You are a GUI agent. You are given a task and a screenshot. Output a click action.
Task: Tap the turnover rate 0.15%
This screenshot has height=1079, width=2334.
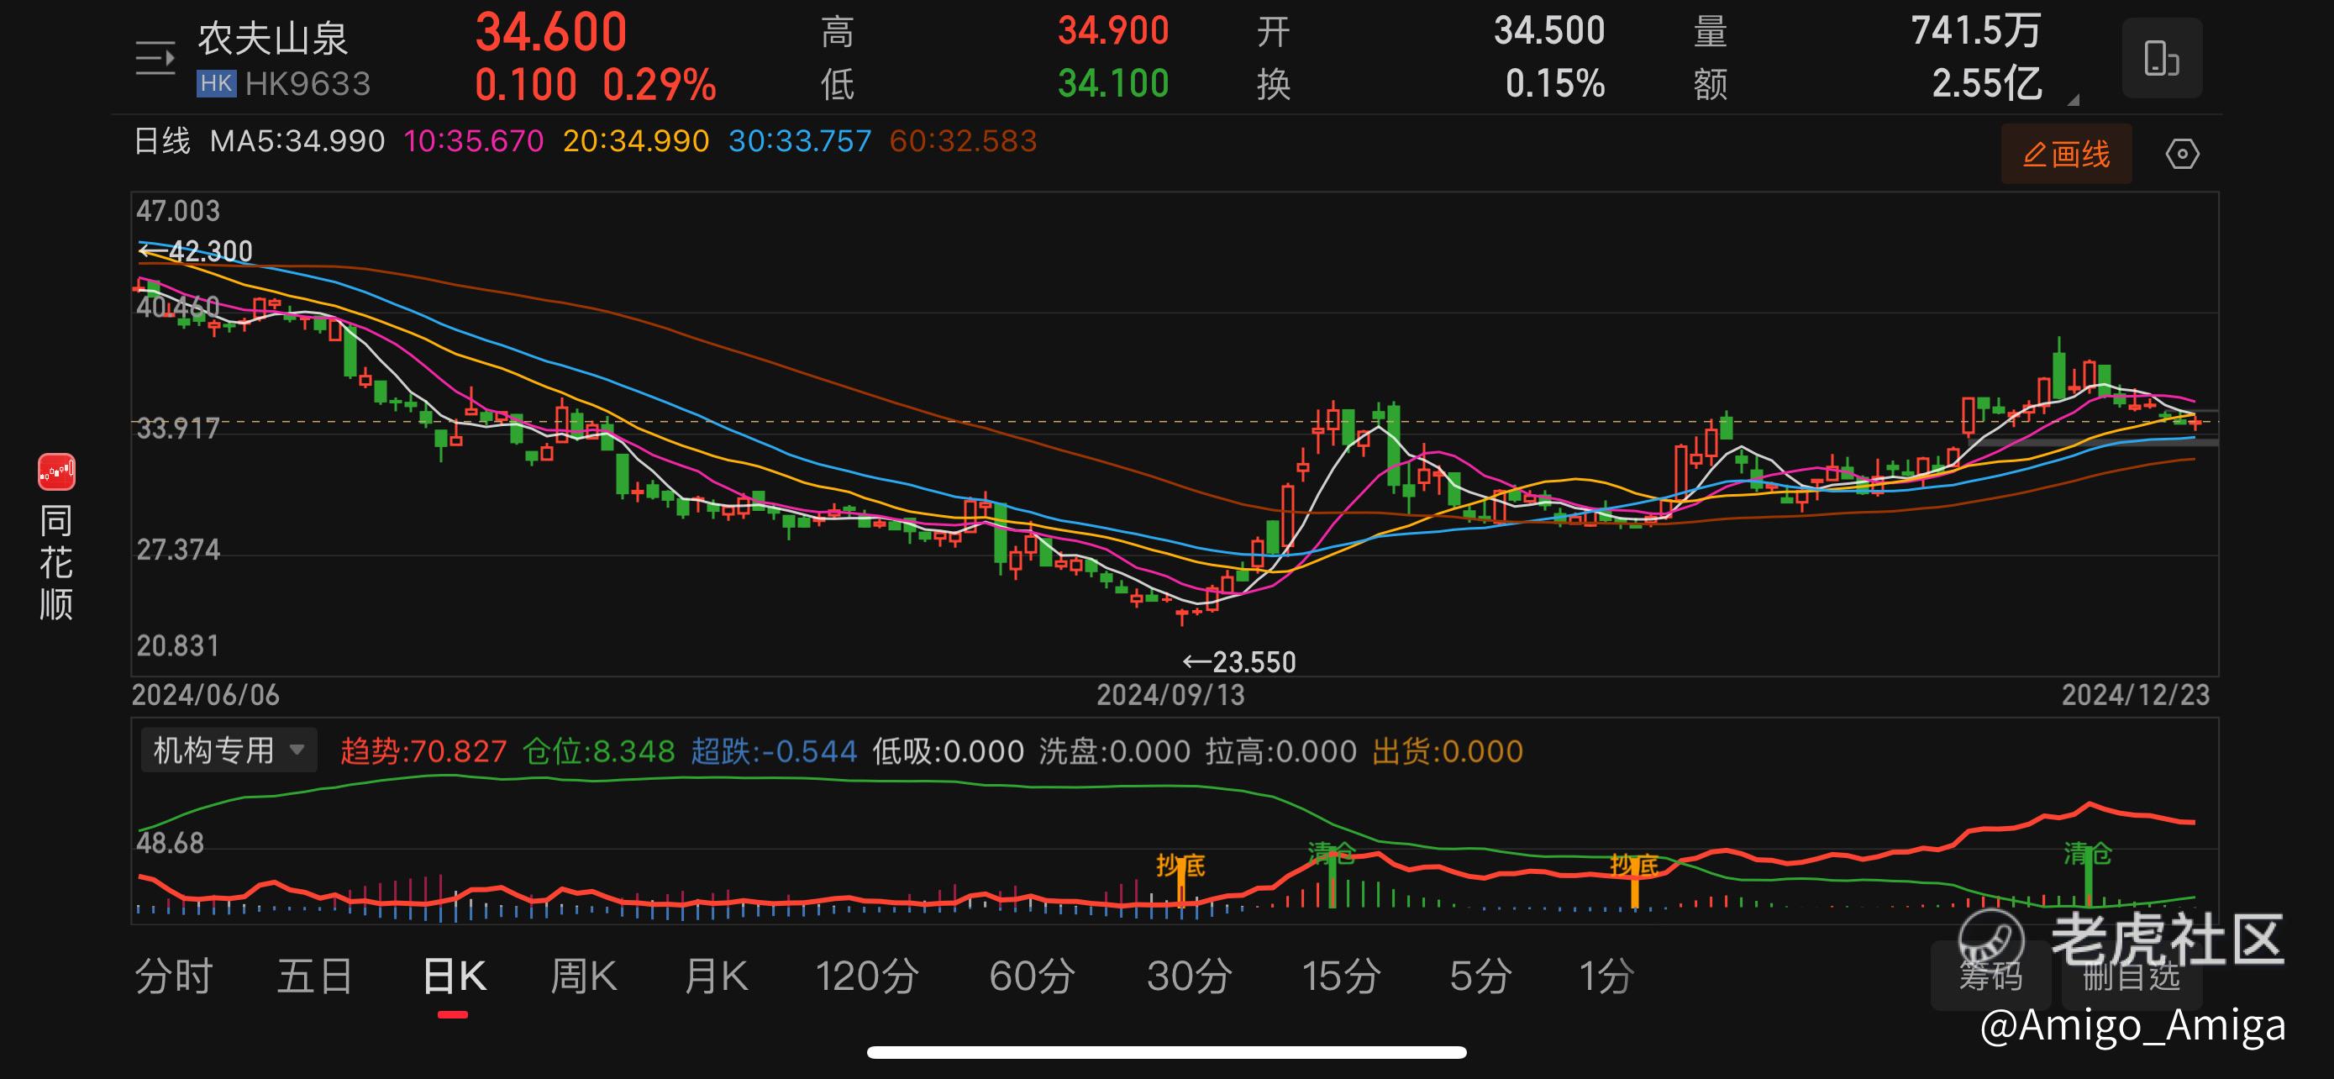click(x=1555, y=83)
